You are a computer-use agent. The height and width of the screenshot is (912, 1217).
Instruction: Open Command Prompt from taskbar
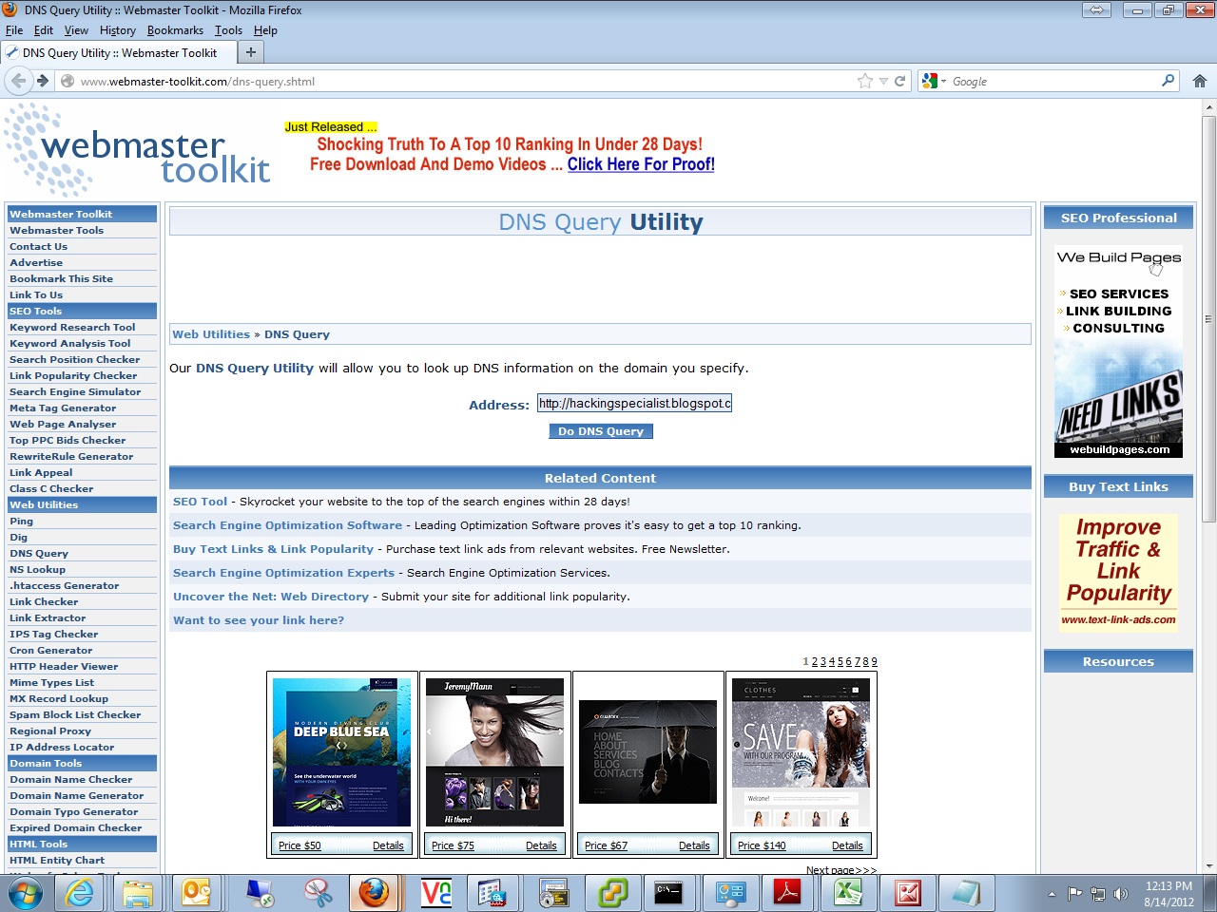[668, 893]
